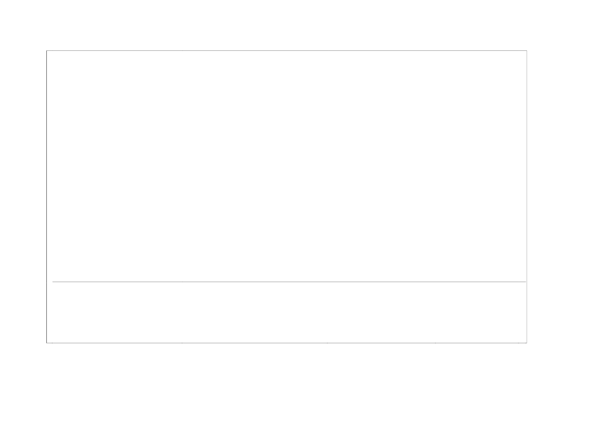Click the blank margin above the frame
Viewport: 602px width, 425px height.
(301, 25)
